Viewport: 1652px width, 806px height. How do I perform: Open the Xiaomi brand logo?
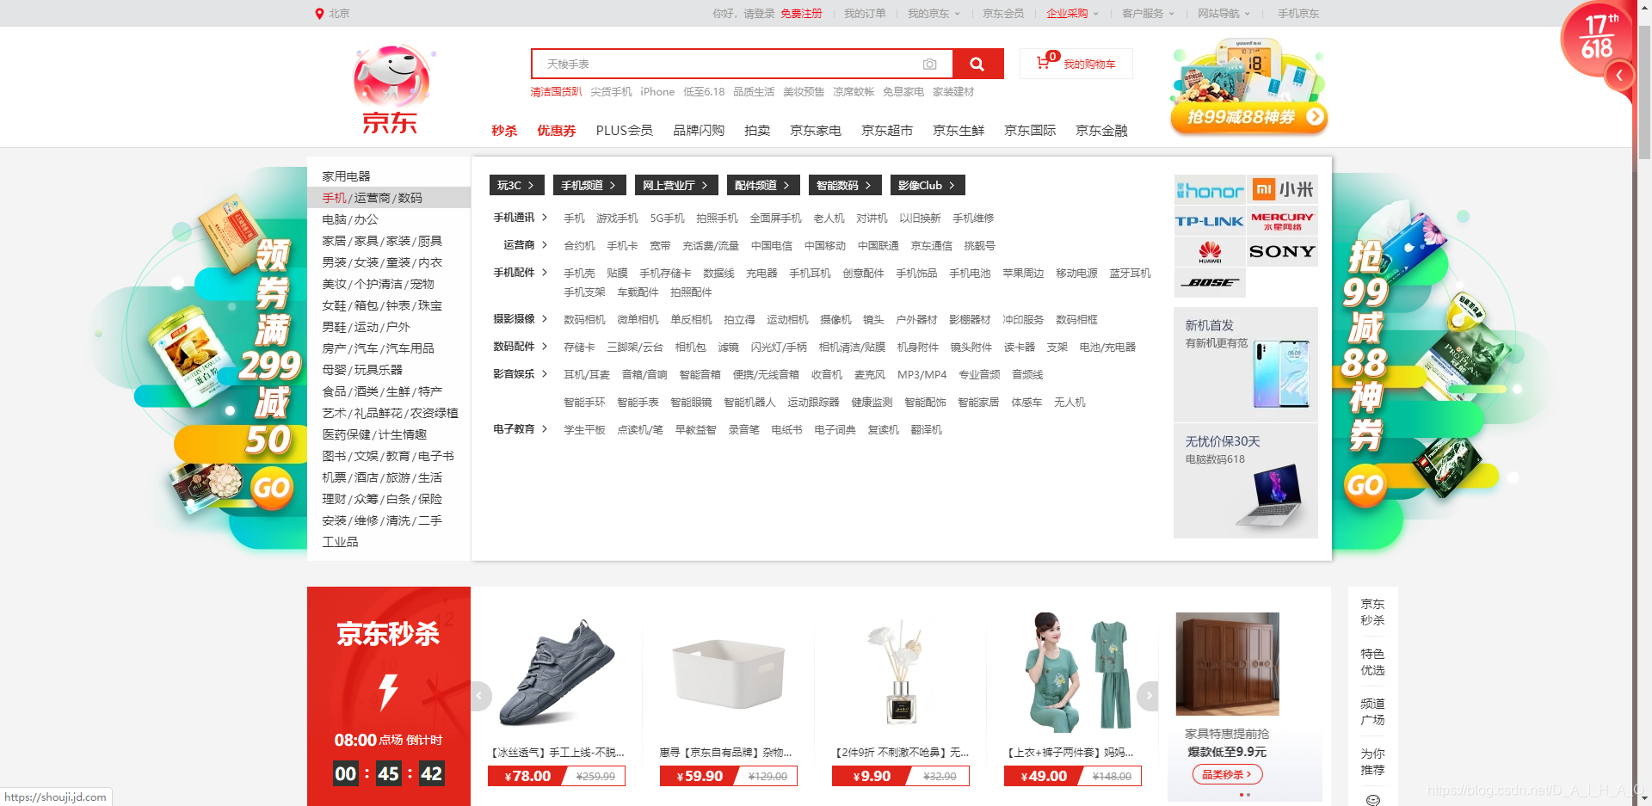(x=1282, y=190)
